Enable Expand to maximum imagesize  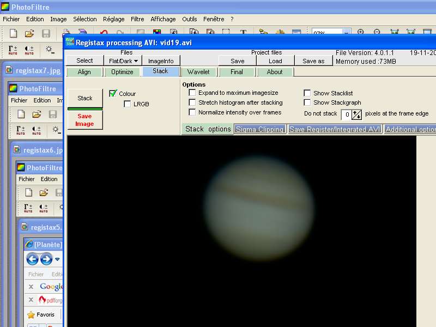click(x=192, y=92)
